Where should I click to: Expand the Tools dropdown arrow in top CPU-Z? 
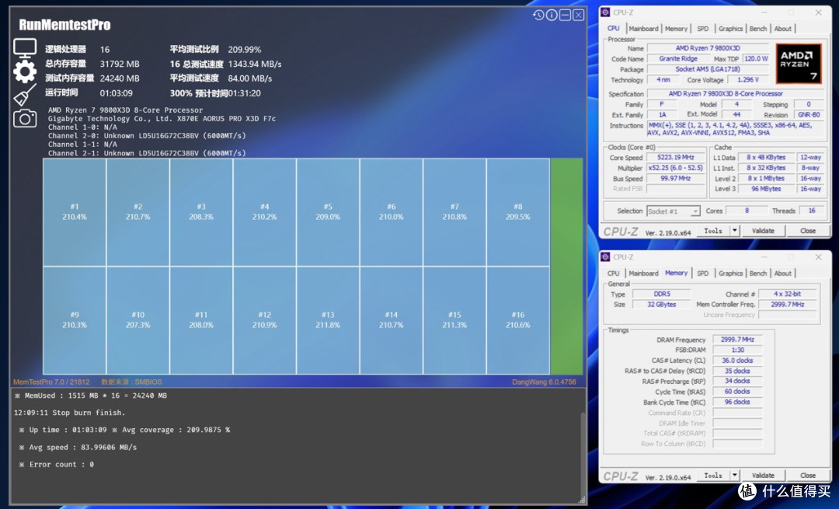click(x=735, y=231)
